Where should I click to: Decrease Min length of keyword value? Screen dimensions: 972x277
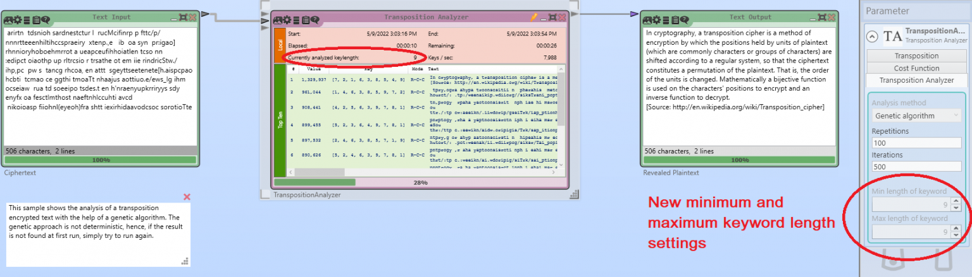(956, 208)
